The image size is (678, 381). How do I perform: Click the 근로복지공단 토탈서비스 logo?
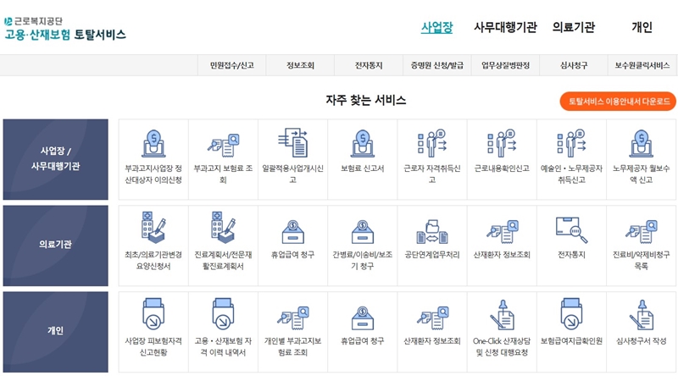coord(65,29)
